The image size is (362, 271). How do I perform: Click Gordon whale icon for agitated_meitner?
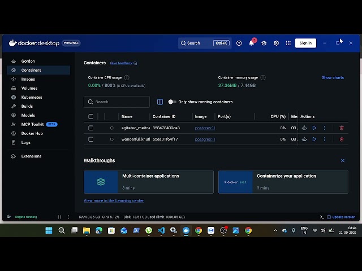(x=304, y=128)
